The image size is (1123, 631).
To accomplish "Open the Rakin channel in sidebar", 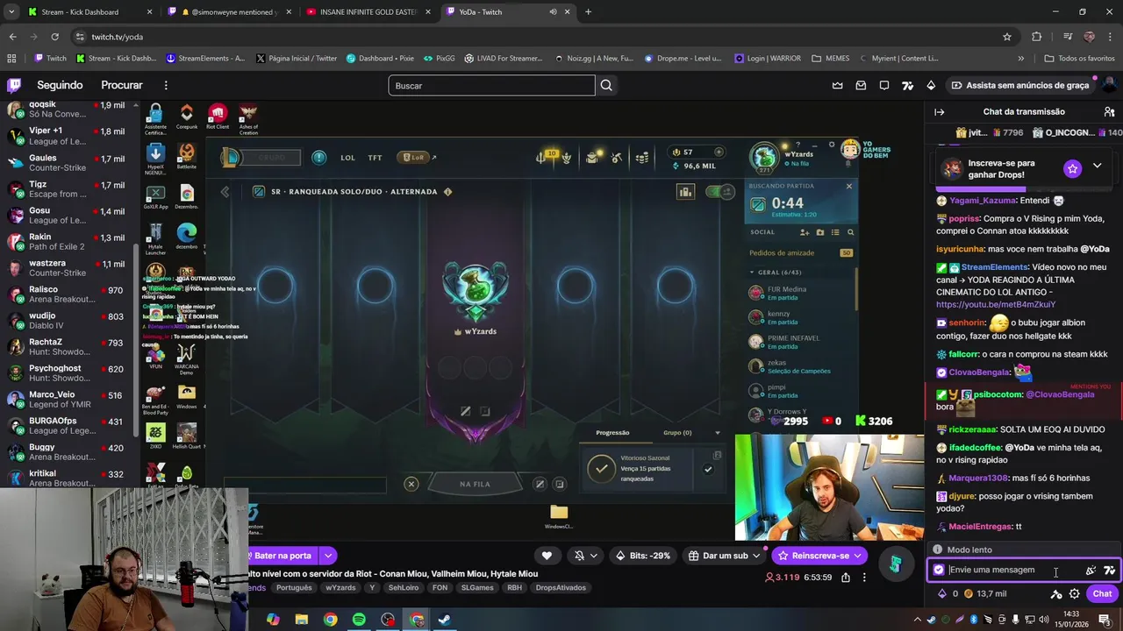I will pyautogui.click(x=68, y=242).
